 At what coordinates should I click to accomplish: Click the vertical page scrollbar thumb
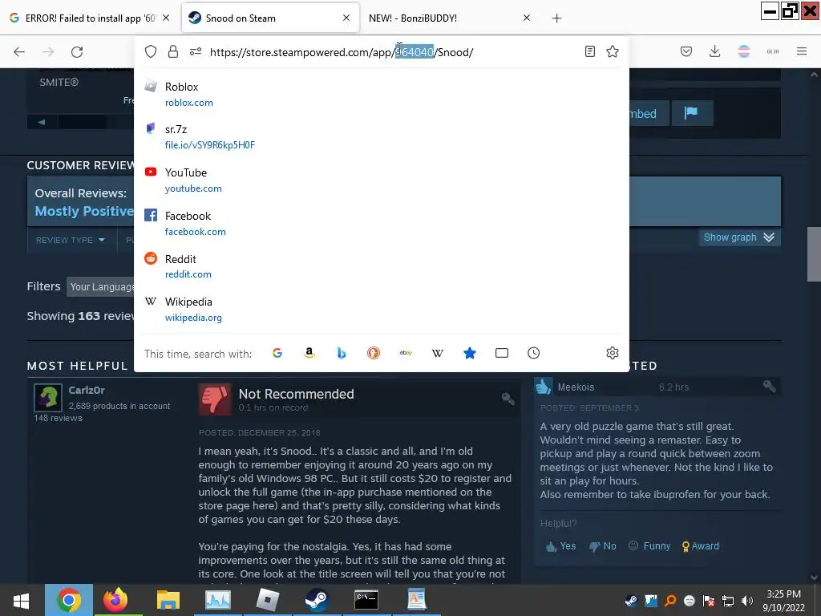(814, 254)
